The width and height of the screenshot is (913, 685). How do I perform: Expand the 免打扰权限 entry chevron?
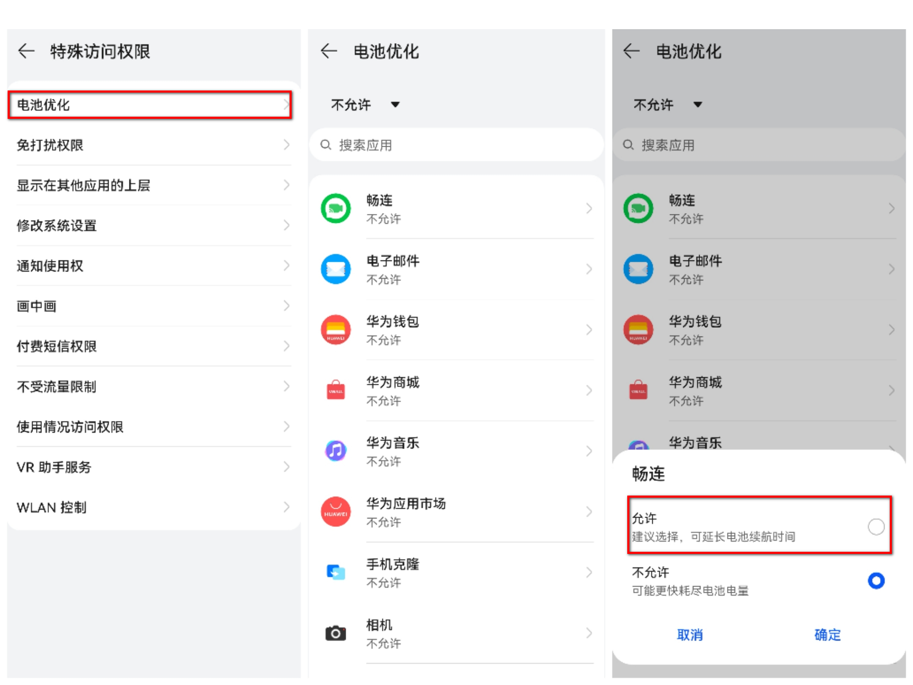point(287,145)
